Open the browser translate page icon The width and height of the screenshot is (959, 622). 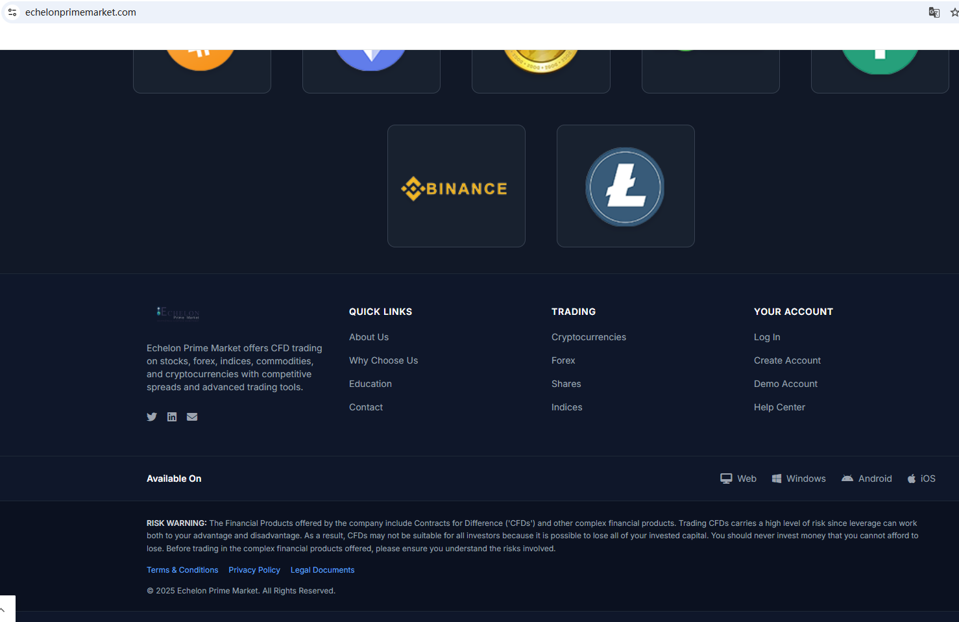(934, 12)
